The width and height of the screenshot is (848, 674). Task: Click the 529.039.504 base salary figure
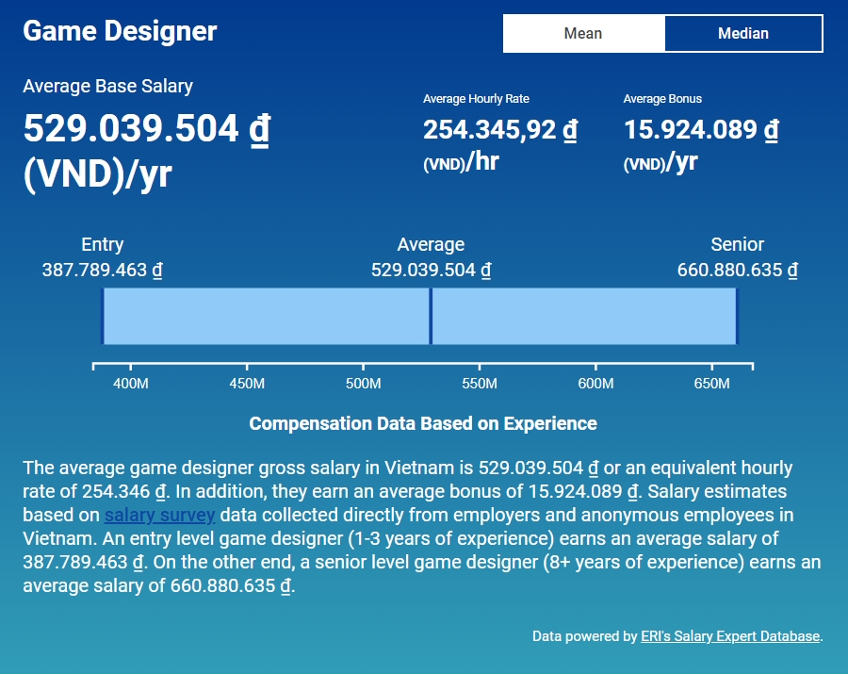tap(147, 129)
